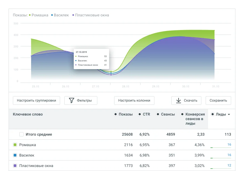Open the Настроить группировки settings
The image size is (244, 171).
tap(36, 101)
